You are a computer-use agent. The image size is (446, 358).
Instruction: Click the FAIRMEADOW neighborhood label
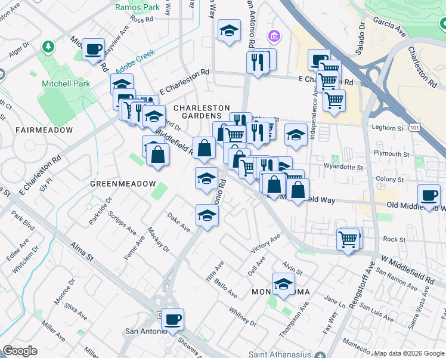[x=44, y=130]
